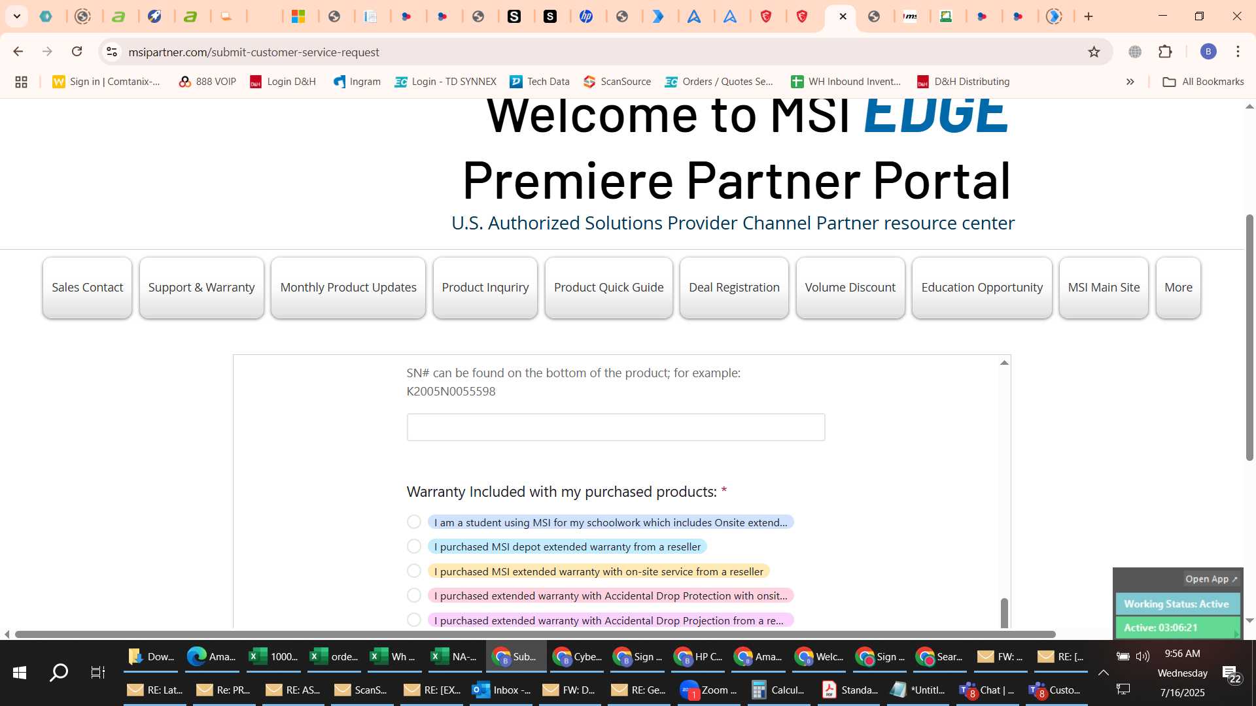Viewport: 1256px width, 706px height.
Task: Open a new browser tab
Action: [1089, 16]
